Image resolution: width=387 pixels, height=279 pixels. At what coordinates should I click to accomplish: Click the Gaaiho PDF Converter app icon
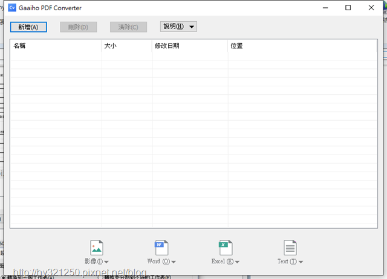(12, 8)
